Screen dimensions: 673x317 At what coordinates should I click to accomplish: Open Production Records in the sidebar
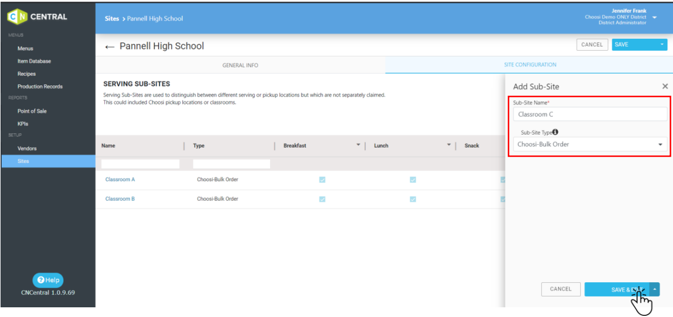point(40,86)
